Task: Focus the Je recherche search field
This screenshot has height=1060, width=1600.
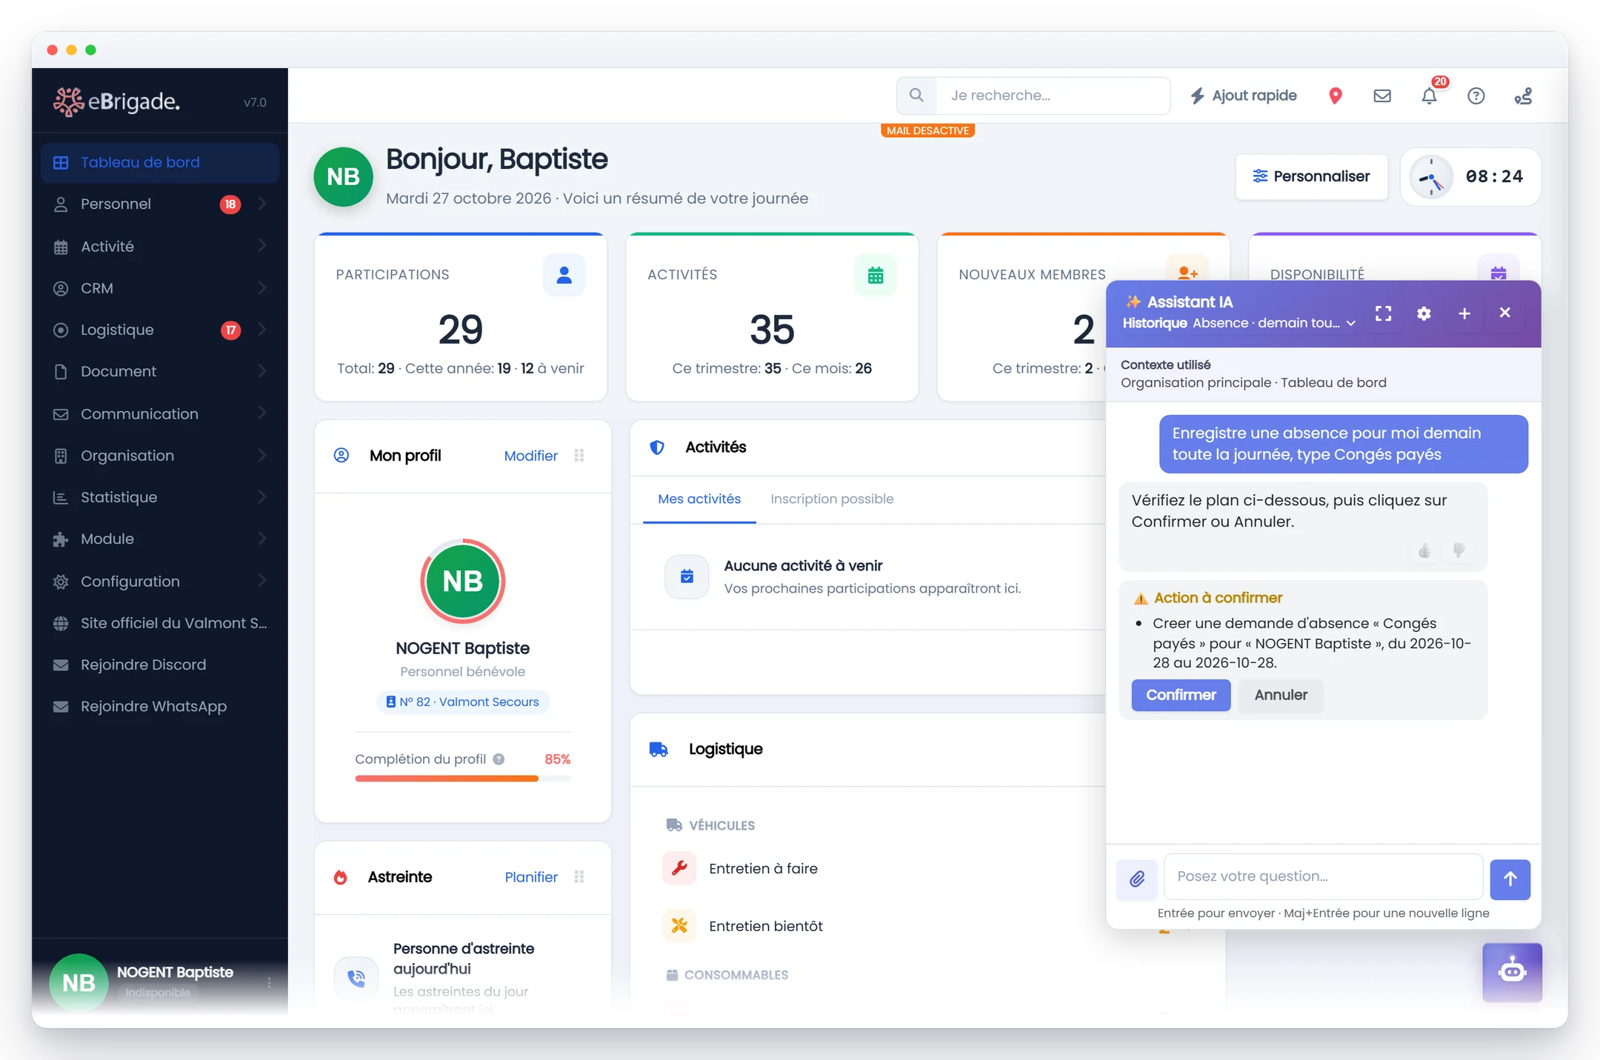Action: click(x=1053, y=96)
